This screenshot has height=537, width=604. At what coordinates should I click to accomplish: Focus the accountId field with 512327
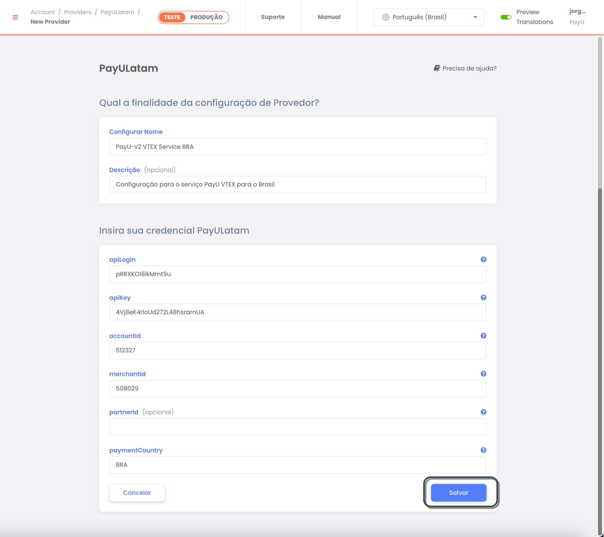coord(297,350)
